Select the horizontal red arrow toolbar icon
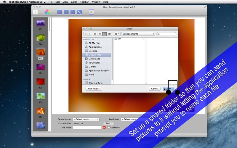 click(60, 12)
